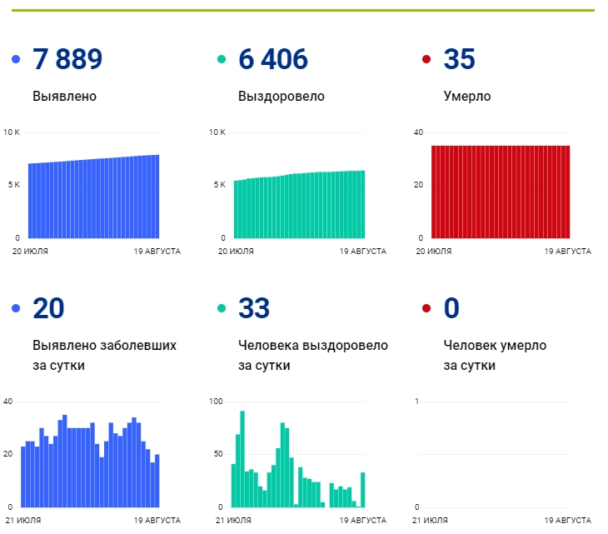Click 19 АВГУСТА under daily deaths chart

point(567,521)
